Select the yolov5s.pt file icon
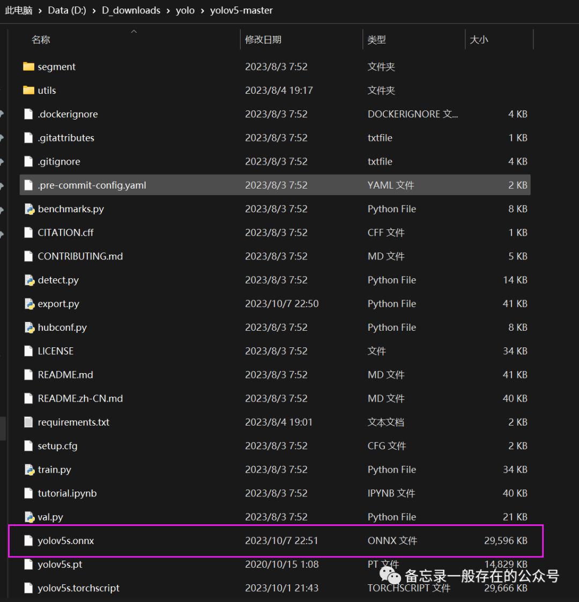 tap(28, 564)
